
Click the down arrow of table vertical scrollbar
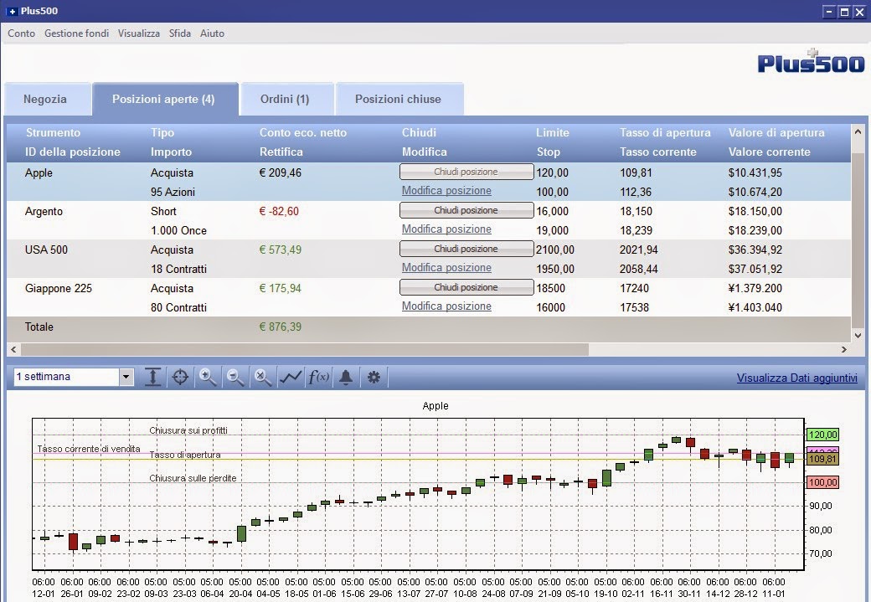point(858,336)
